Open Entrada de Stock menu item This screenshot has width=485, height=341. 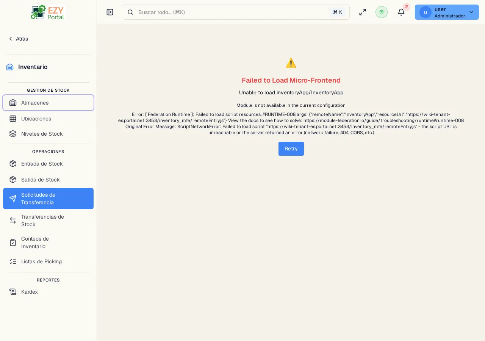[48, 164]
